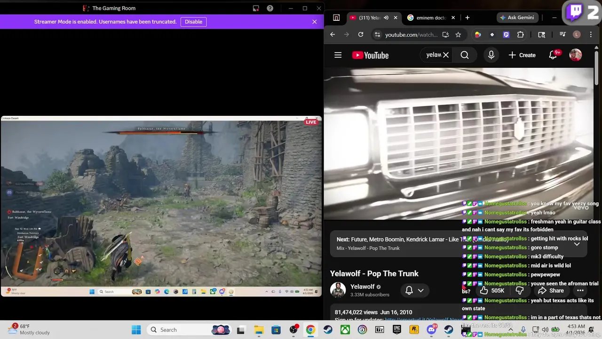
Task: Open Xbox app from taskbar
Action: (x=345, y=330)
